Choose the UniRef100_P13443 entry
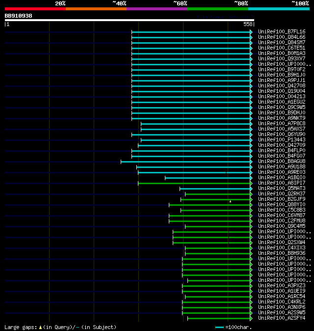This screenshot has width=314, height=331. tap(282, 140)
